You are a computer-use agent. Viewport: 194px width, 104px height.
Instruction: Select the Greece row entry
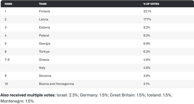pos(44,60)
